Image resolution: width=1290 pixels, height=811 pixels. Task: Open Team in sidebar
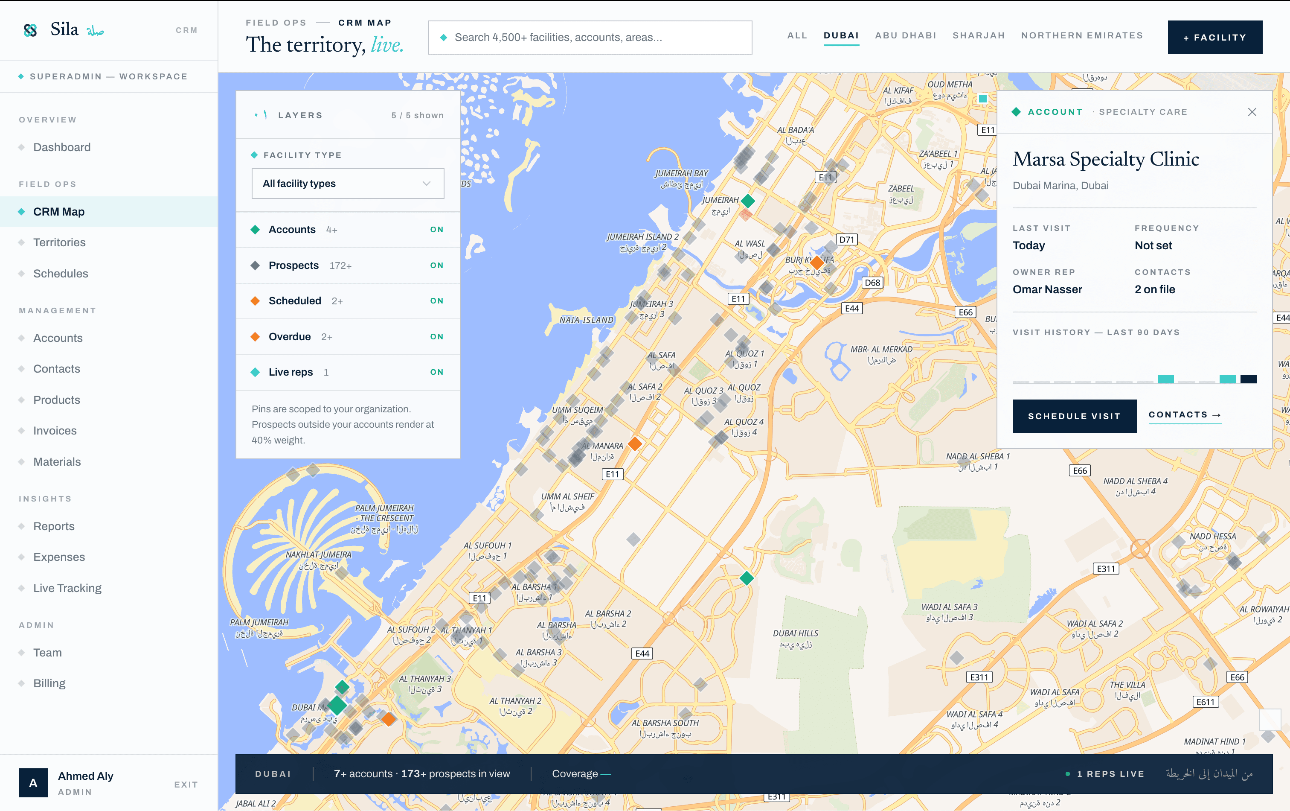point(109,652)
